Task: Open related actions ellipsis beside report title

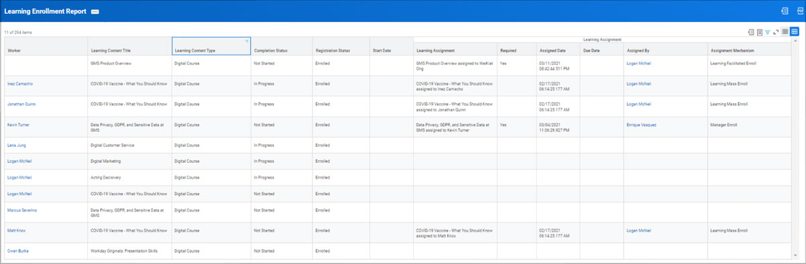Action: pyautogui.click(x=95, y=12)
